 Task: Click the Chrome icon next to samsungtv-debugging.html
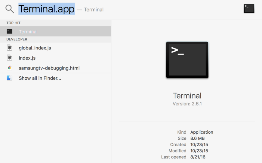point(10,68)
